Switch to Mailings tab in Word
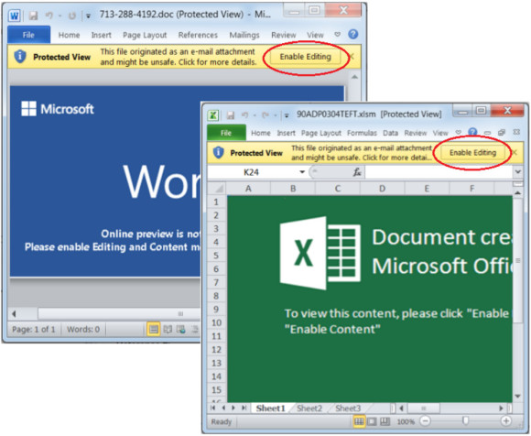Viewport: 531px width, 436px height. coord(244,35)
